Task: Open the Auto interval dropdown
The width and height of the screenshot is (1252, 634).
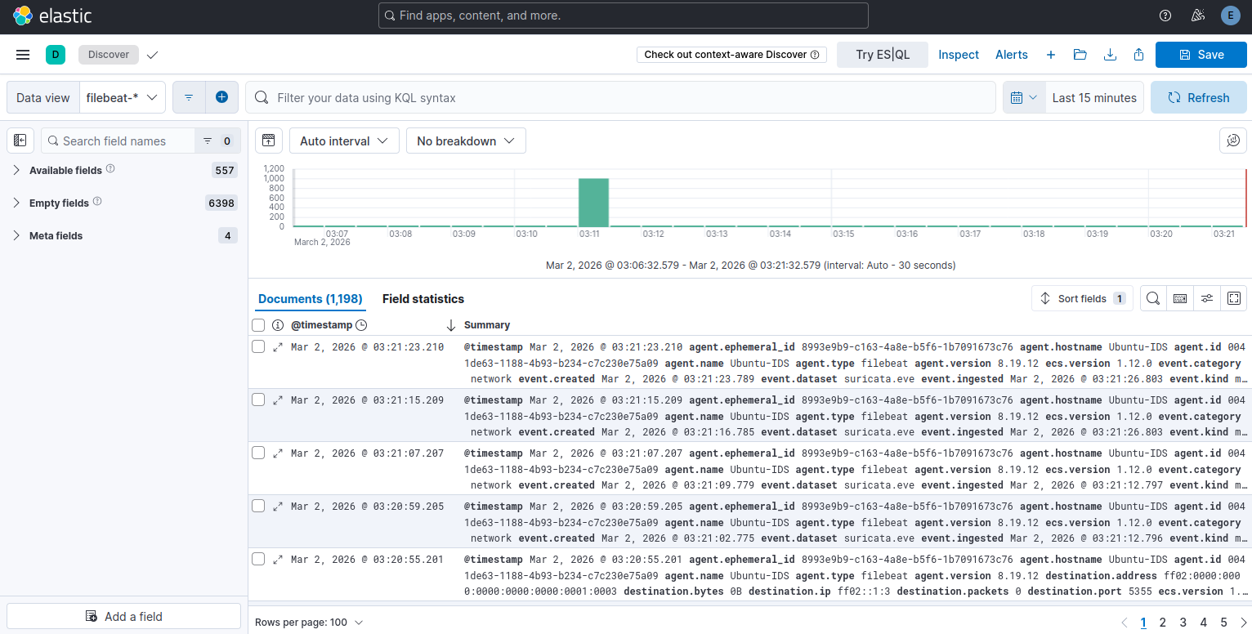Action: click(x=343, y=140)
